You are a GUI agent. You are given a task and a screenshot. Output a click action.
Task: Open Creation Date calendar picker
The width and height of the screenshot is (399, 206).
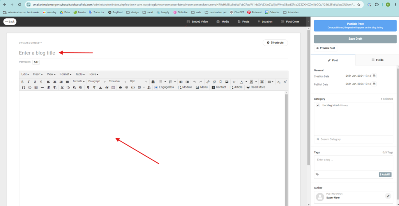tap(374, 76)
